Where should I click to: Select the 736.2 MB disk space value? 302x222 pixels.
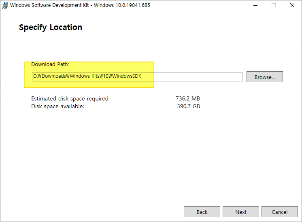tap(188, 98)
